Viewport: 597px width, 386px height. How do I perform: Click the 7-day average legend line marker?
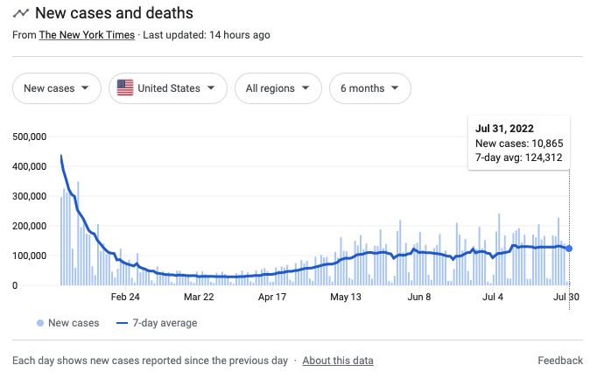pos(123,323)
